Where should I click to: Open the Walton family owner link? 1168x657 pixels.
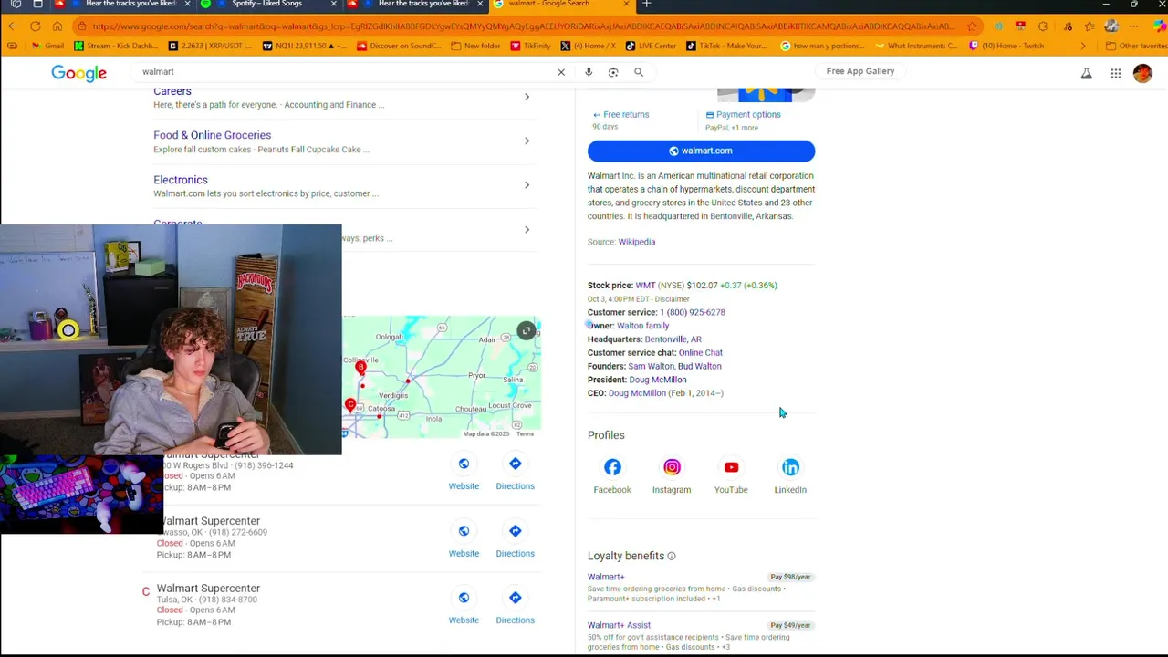point(642,326)
